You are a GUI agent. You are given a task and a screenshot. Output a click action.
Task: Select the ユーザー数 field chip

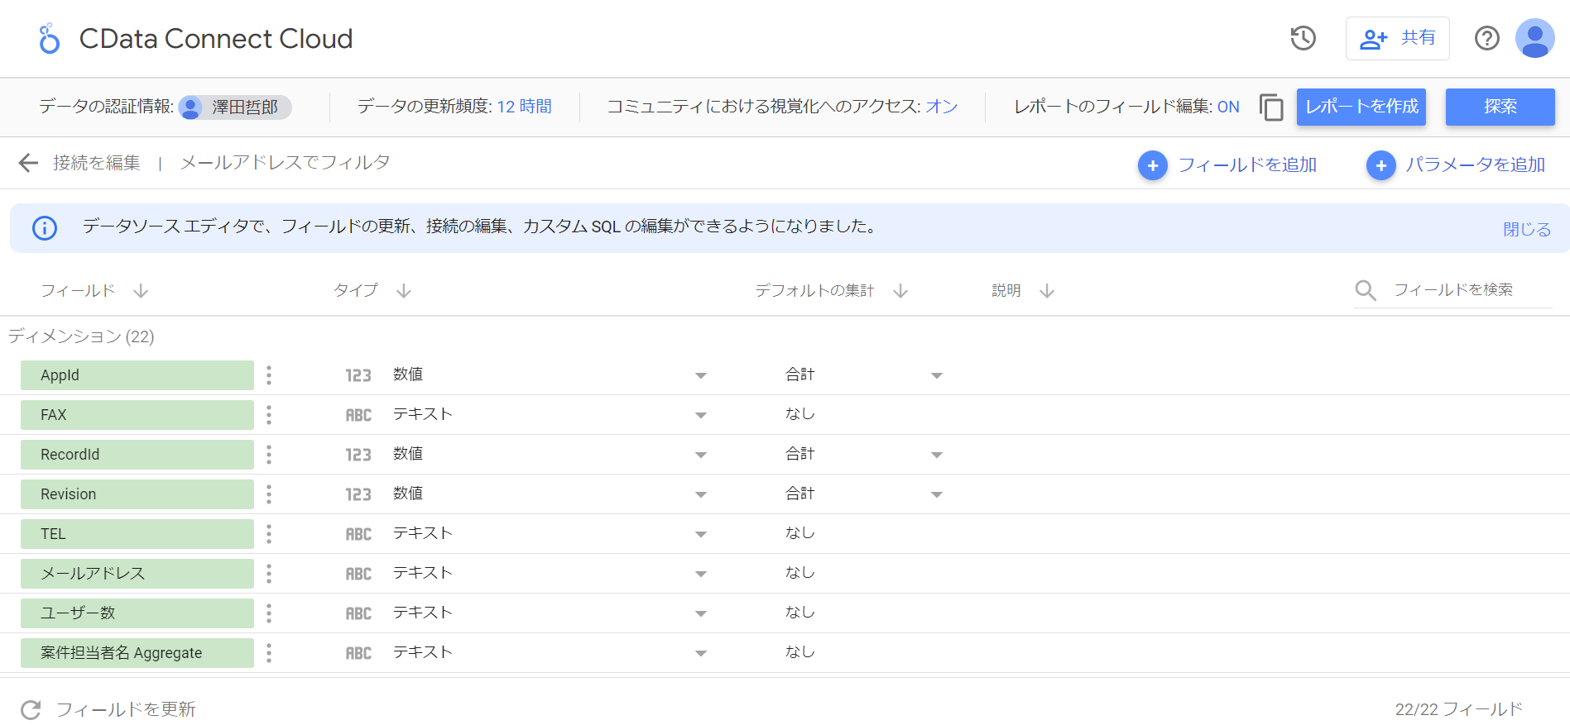tap(137, 613)
